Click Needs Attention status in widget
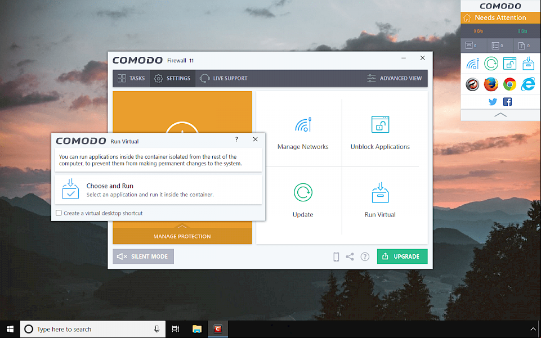 click(x=500, y=17)
